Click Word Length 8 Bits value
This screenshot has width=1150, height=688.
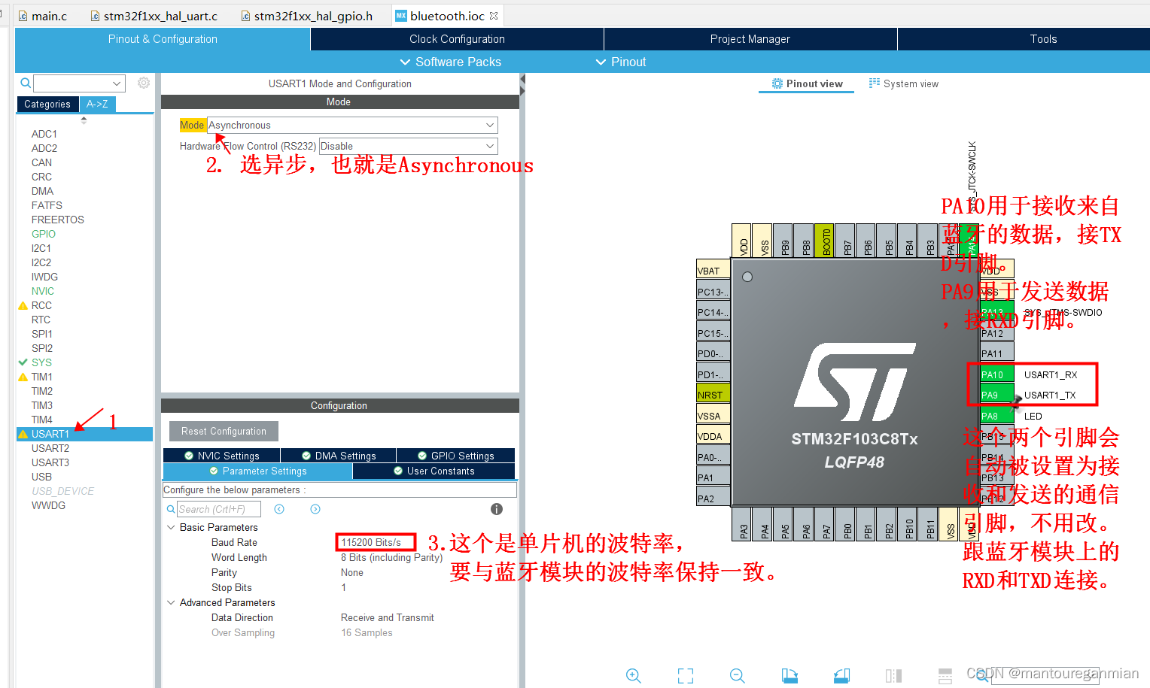(391, 557)
